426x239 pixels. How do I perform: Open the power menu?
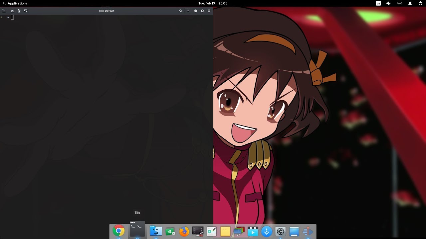pyautogui.click(x=420, y=3)
